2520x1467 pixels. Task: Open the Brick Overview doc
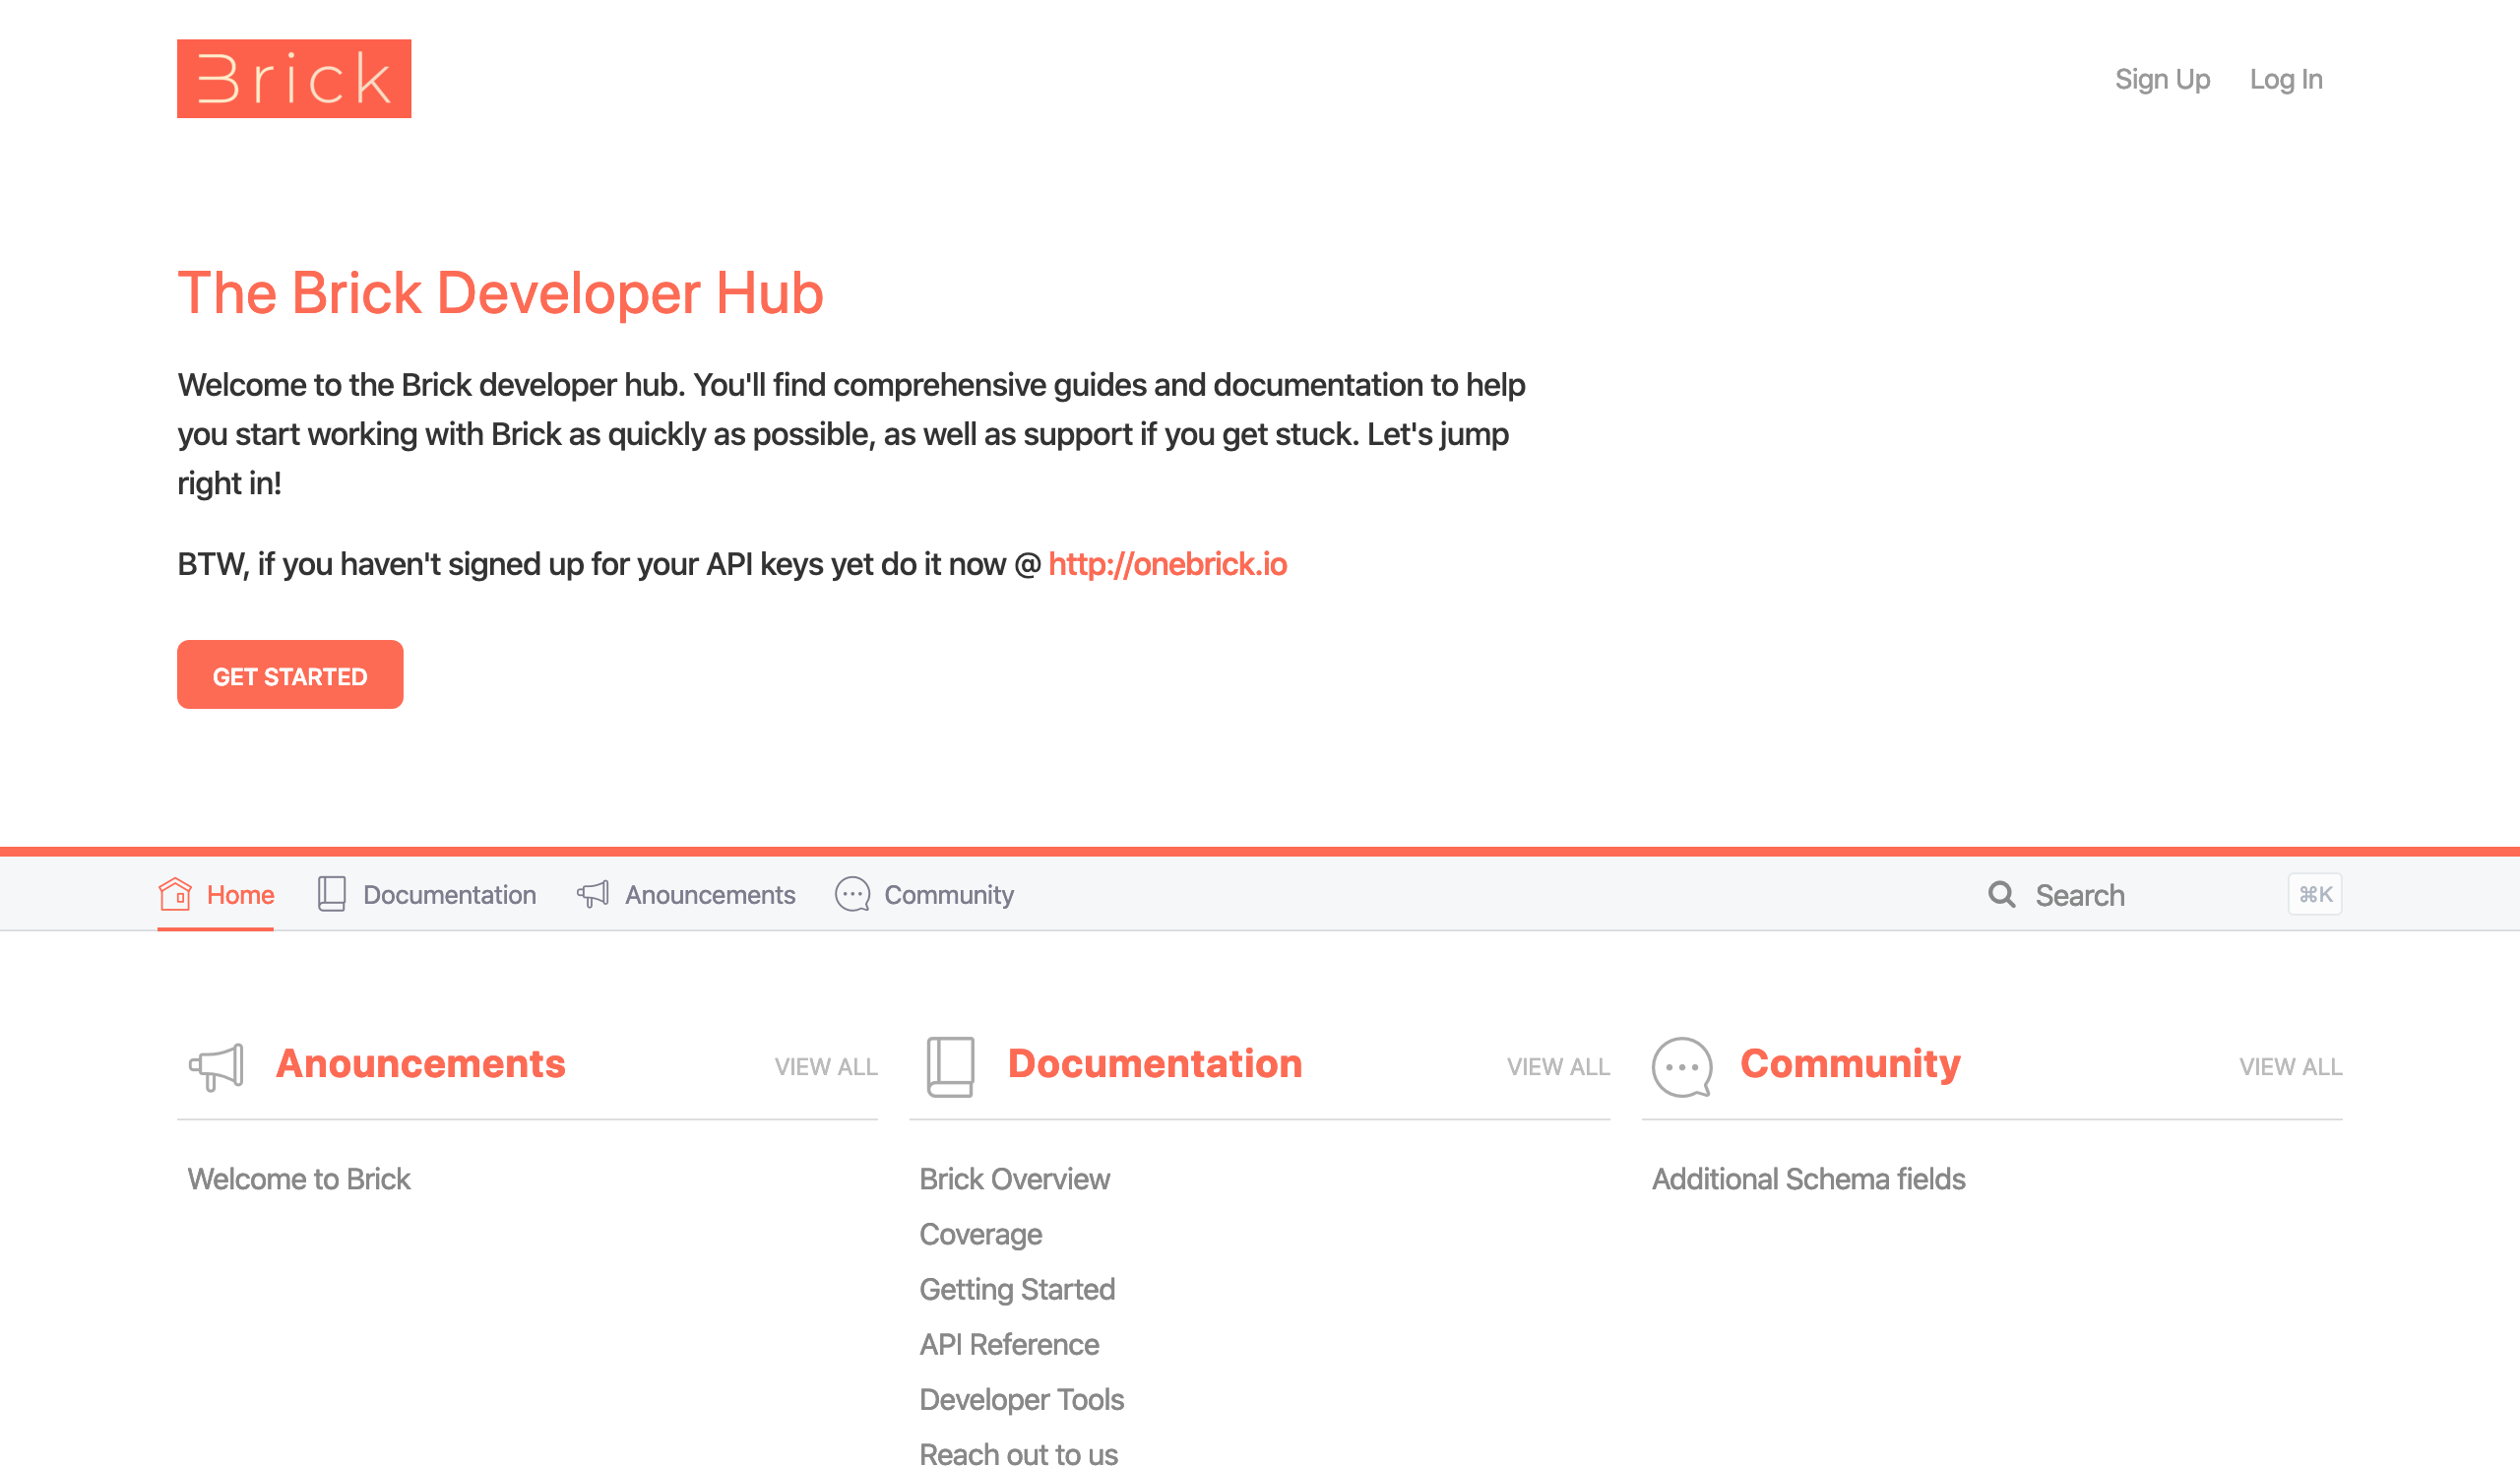(x=1014, y=1180)
